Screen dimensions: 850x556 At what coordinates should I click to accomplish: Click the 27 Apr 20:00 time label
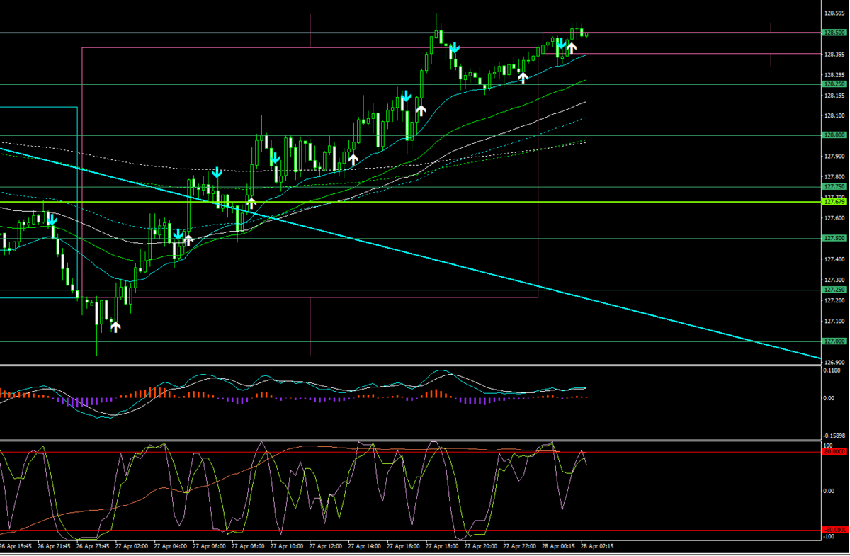pyautogui.click(x=482, y=547)
